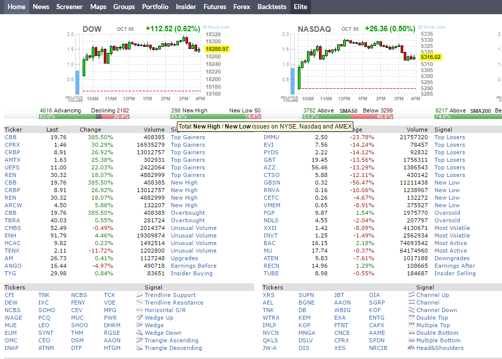Click the New High percentage bar
This screenshot has width=502, height=359.
(216, 116)
